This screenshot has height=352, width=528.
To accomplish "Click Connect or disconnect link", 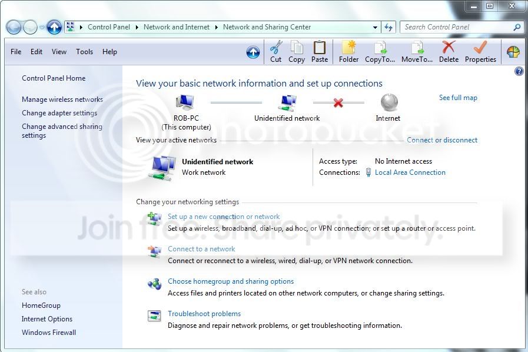I will pyautogui.click(x=442, y=140).
